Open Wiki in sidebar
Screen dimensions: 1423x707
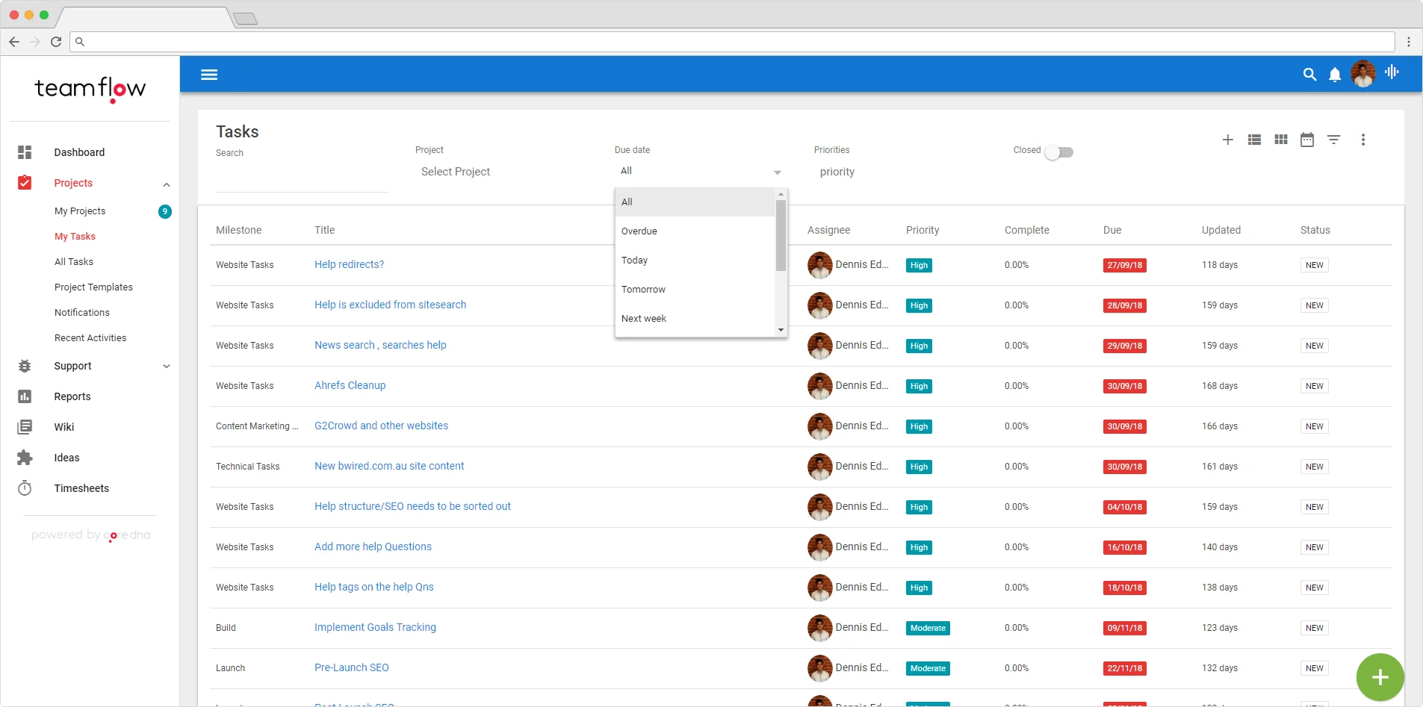pyautogui.click(x=64, y=427)
